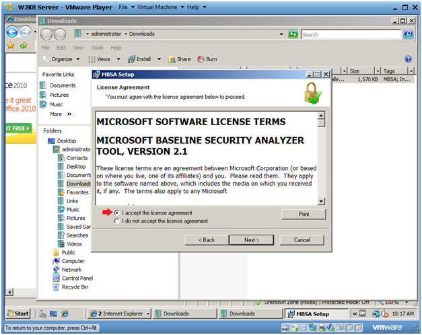Open VMware Player File menu
This screenshot has height=335, width=422.
[x=127, y=7]
